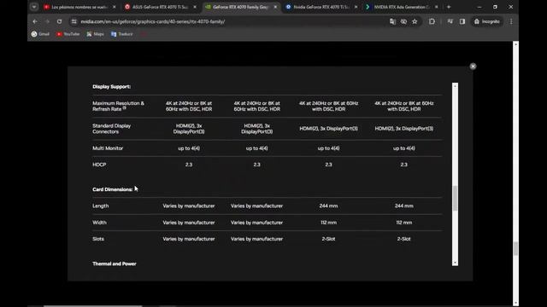The image size is (547, 307).
Task: Open the tab search dropdown arrow
Action: (34, 7)
